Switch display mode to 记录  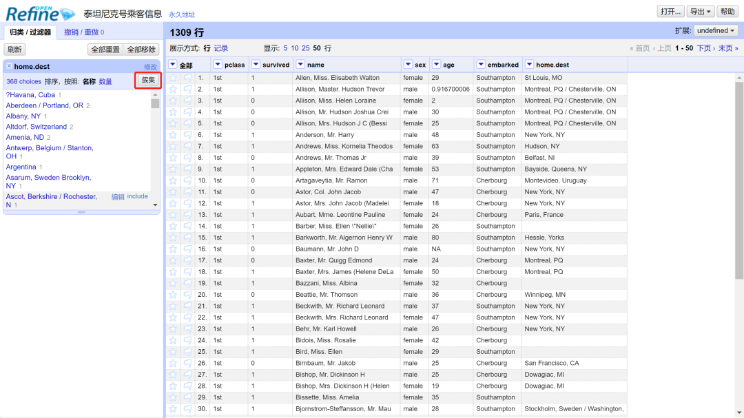coord(220,48)
